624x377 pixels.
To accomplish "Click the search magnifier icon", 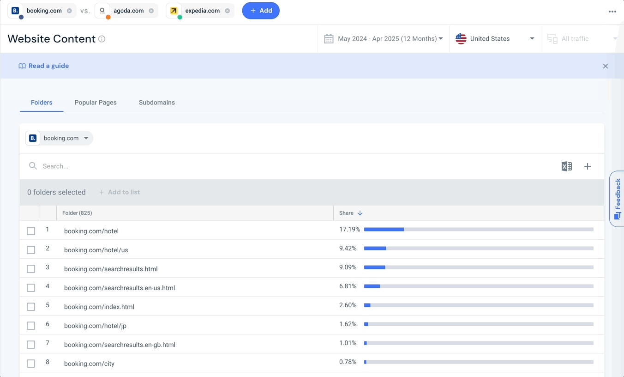I will pyautogui.click(x=33, y=166).
